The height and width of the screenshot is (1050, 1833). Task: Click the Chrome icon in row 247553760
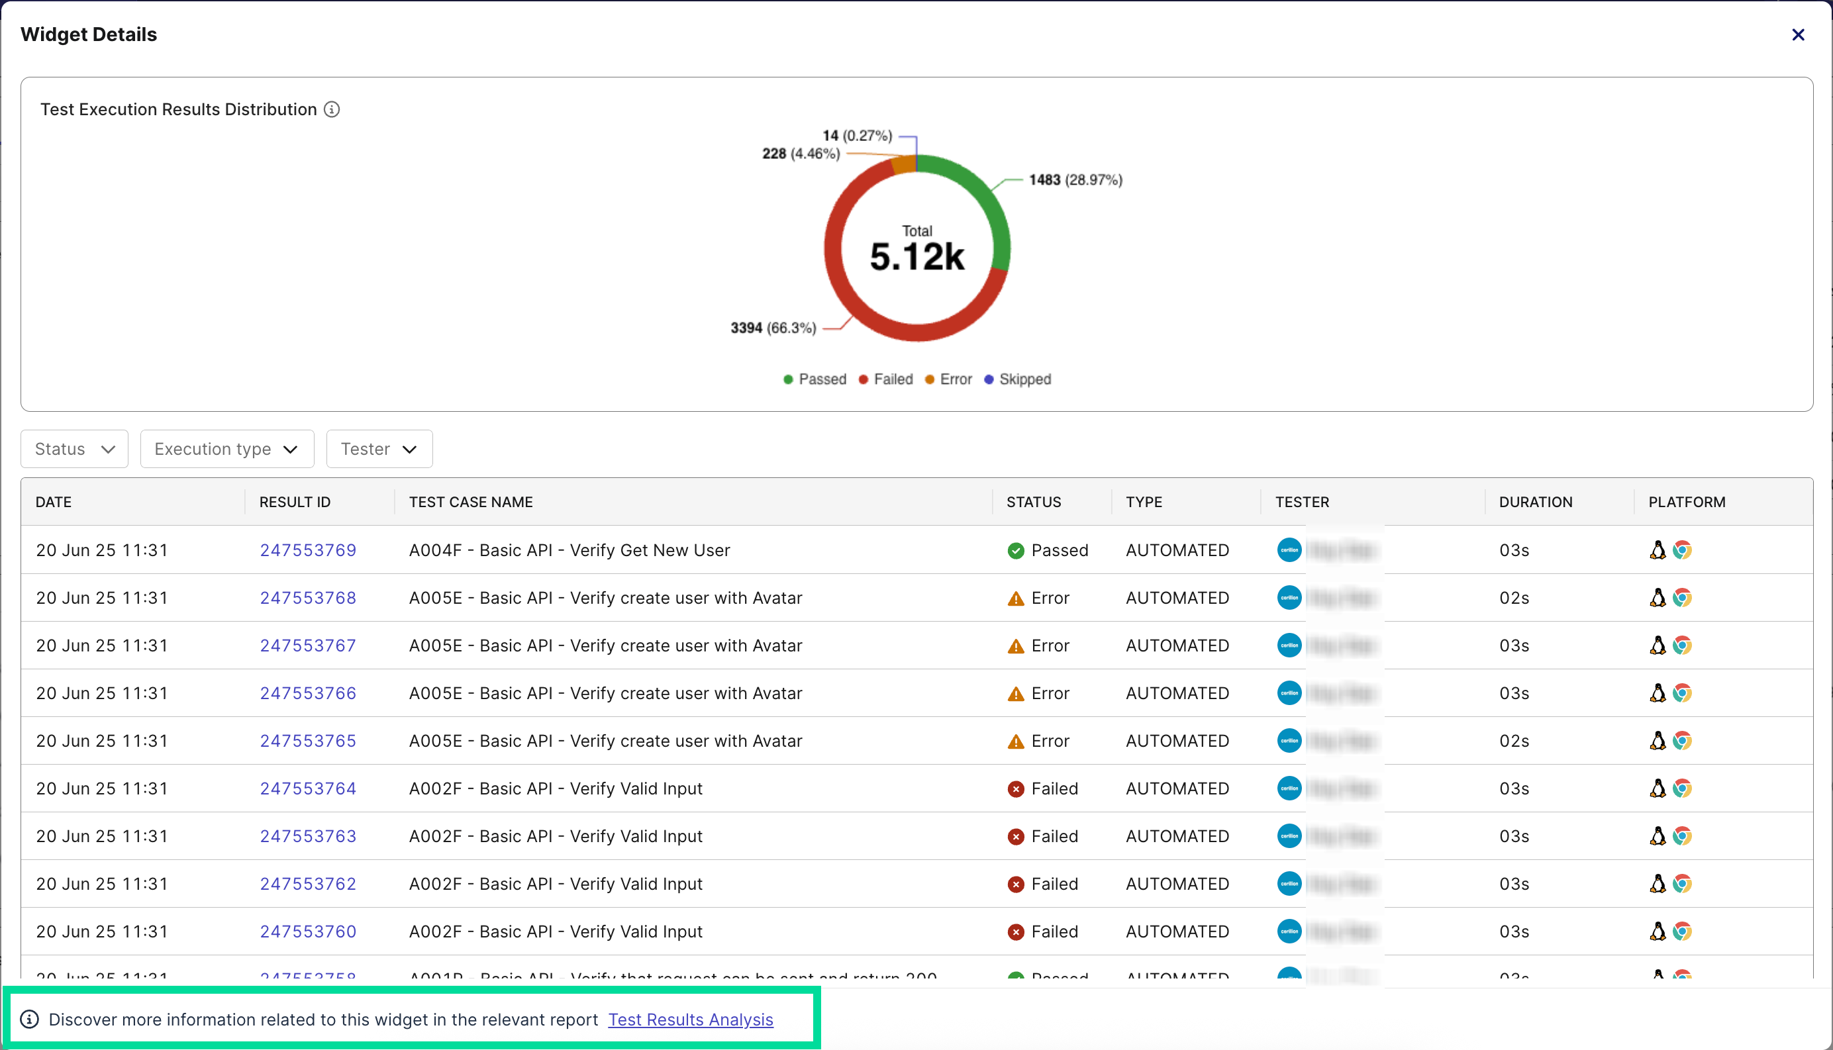(1682, 931)
